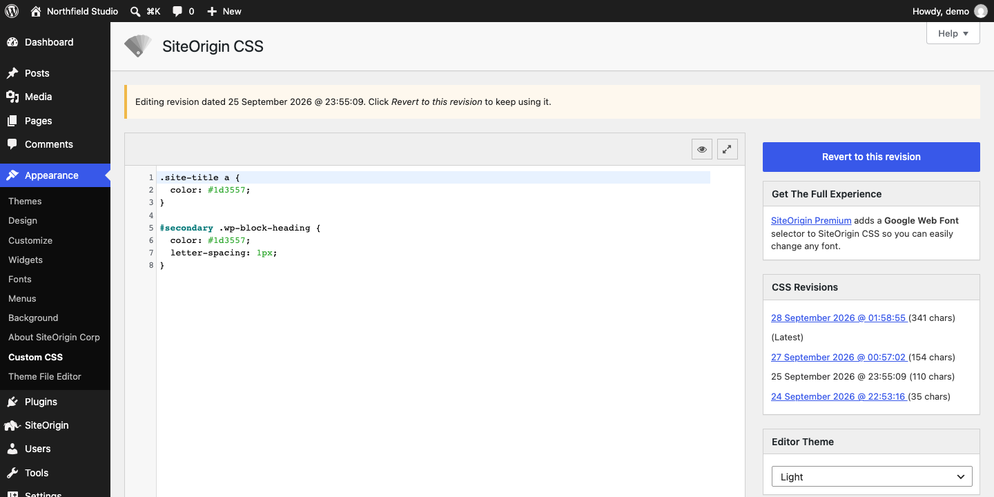Click the Media icon in sidebar
Viewport: 994px width, 497px height.
tap(12, 97)
